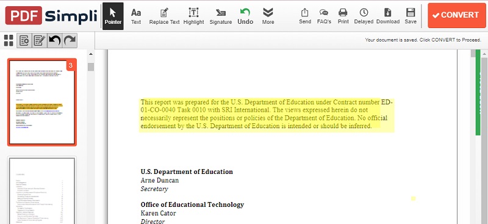Open page settings gear icon
This screenshot has height=224, width=488.
pos(24,40)
